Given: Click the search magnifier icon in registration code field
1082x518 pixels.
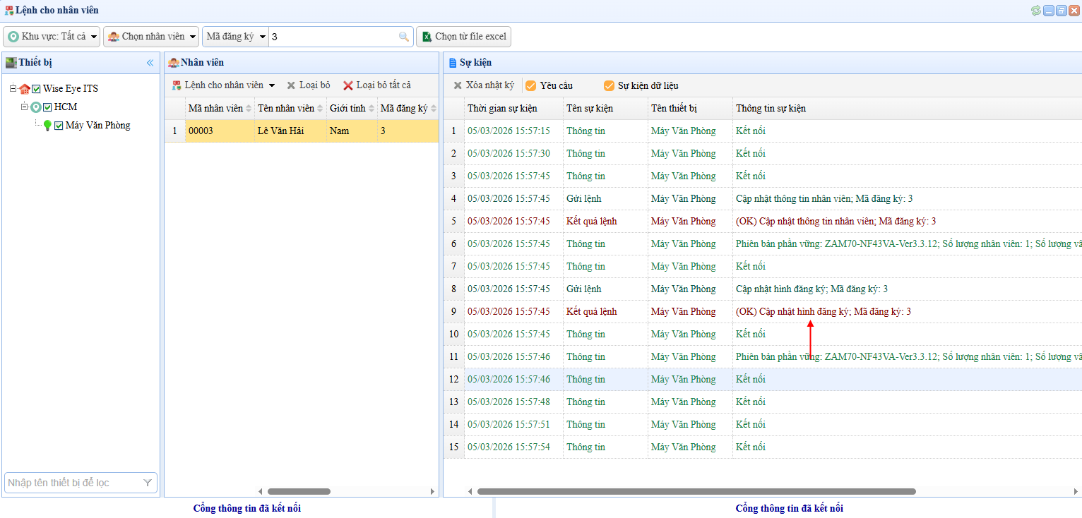Looking at the screenshot, I should pyautogui.click(x=404, y=37).
